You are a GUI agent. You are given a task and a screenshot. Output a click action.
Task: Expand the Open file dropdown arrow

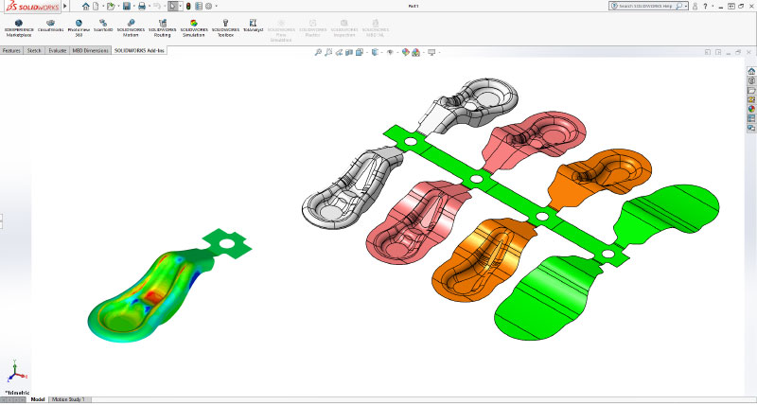tap(117, 7)
